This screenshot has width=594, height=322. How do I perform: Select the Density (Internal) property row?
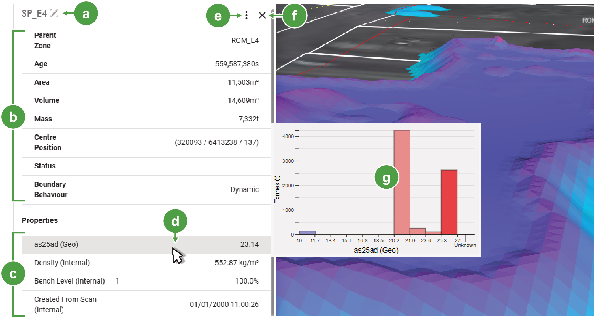146,263
